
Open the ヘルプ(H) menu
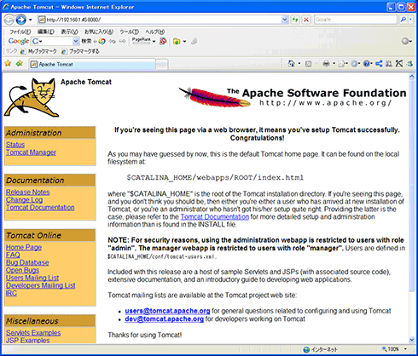pos(154,32)
